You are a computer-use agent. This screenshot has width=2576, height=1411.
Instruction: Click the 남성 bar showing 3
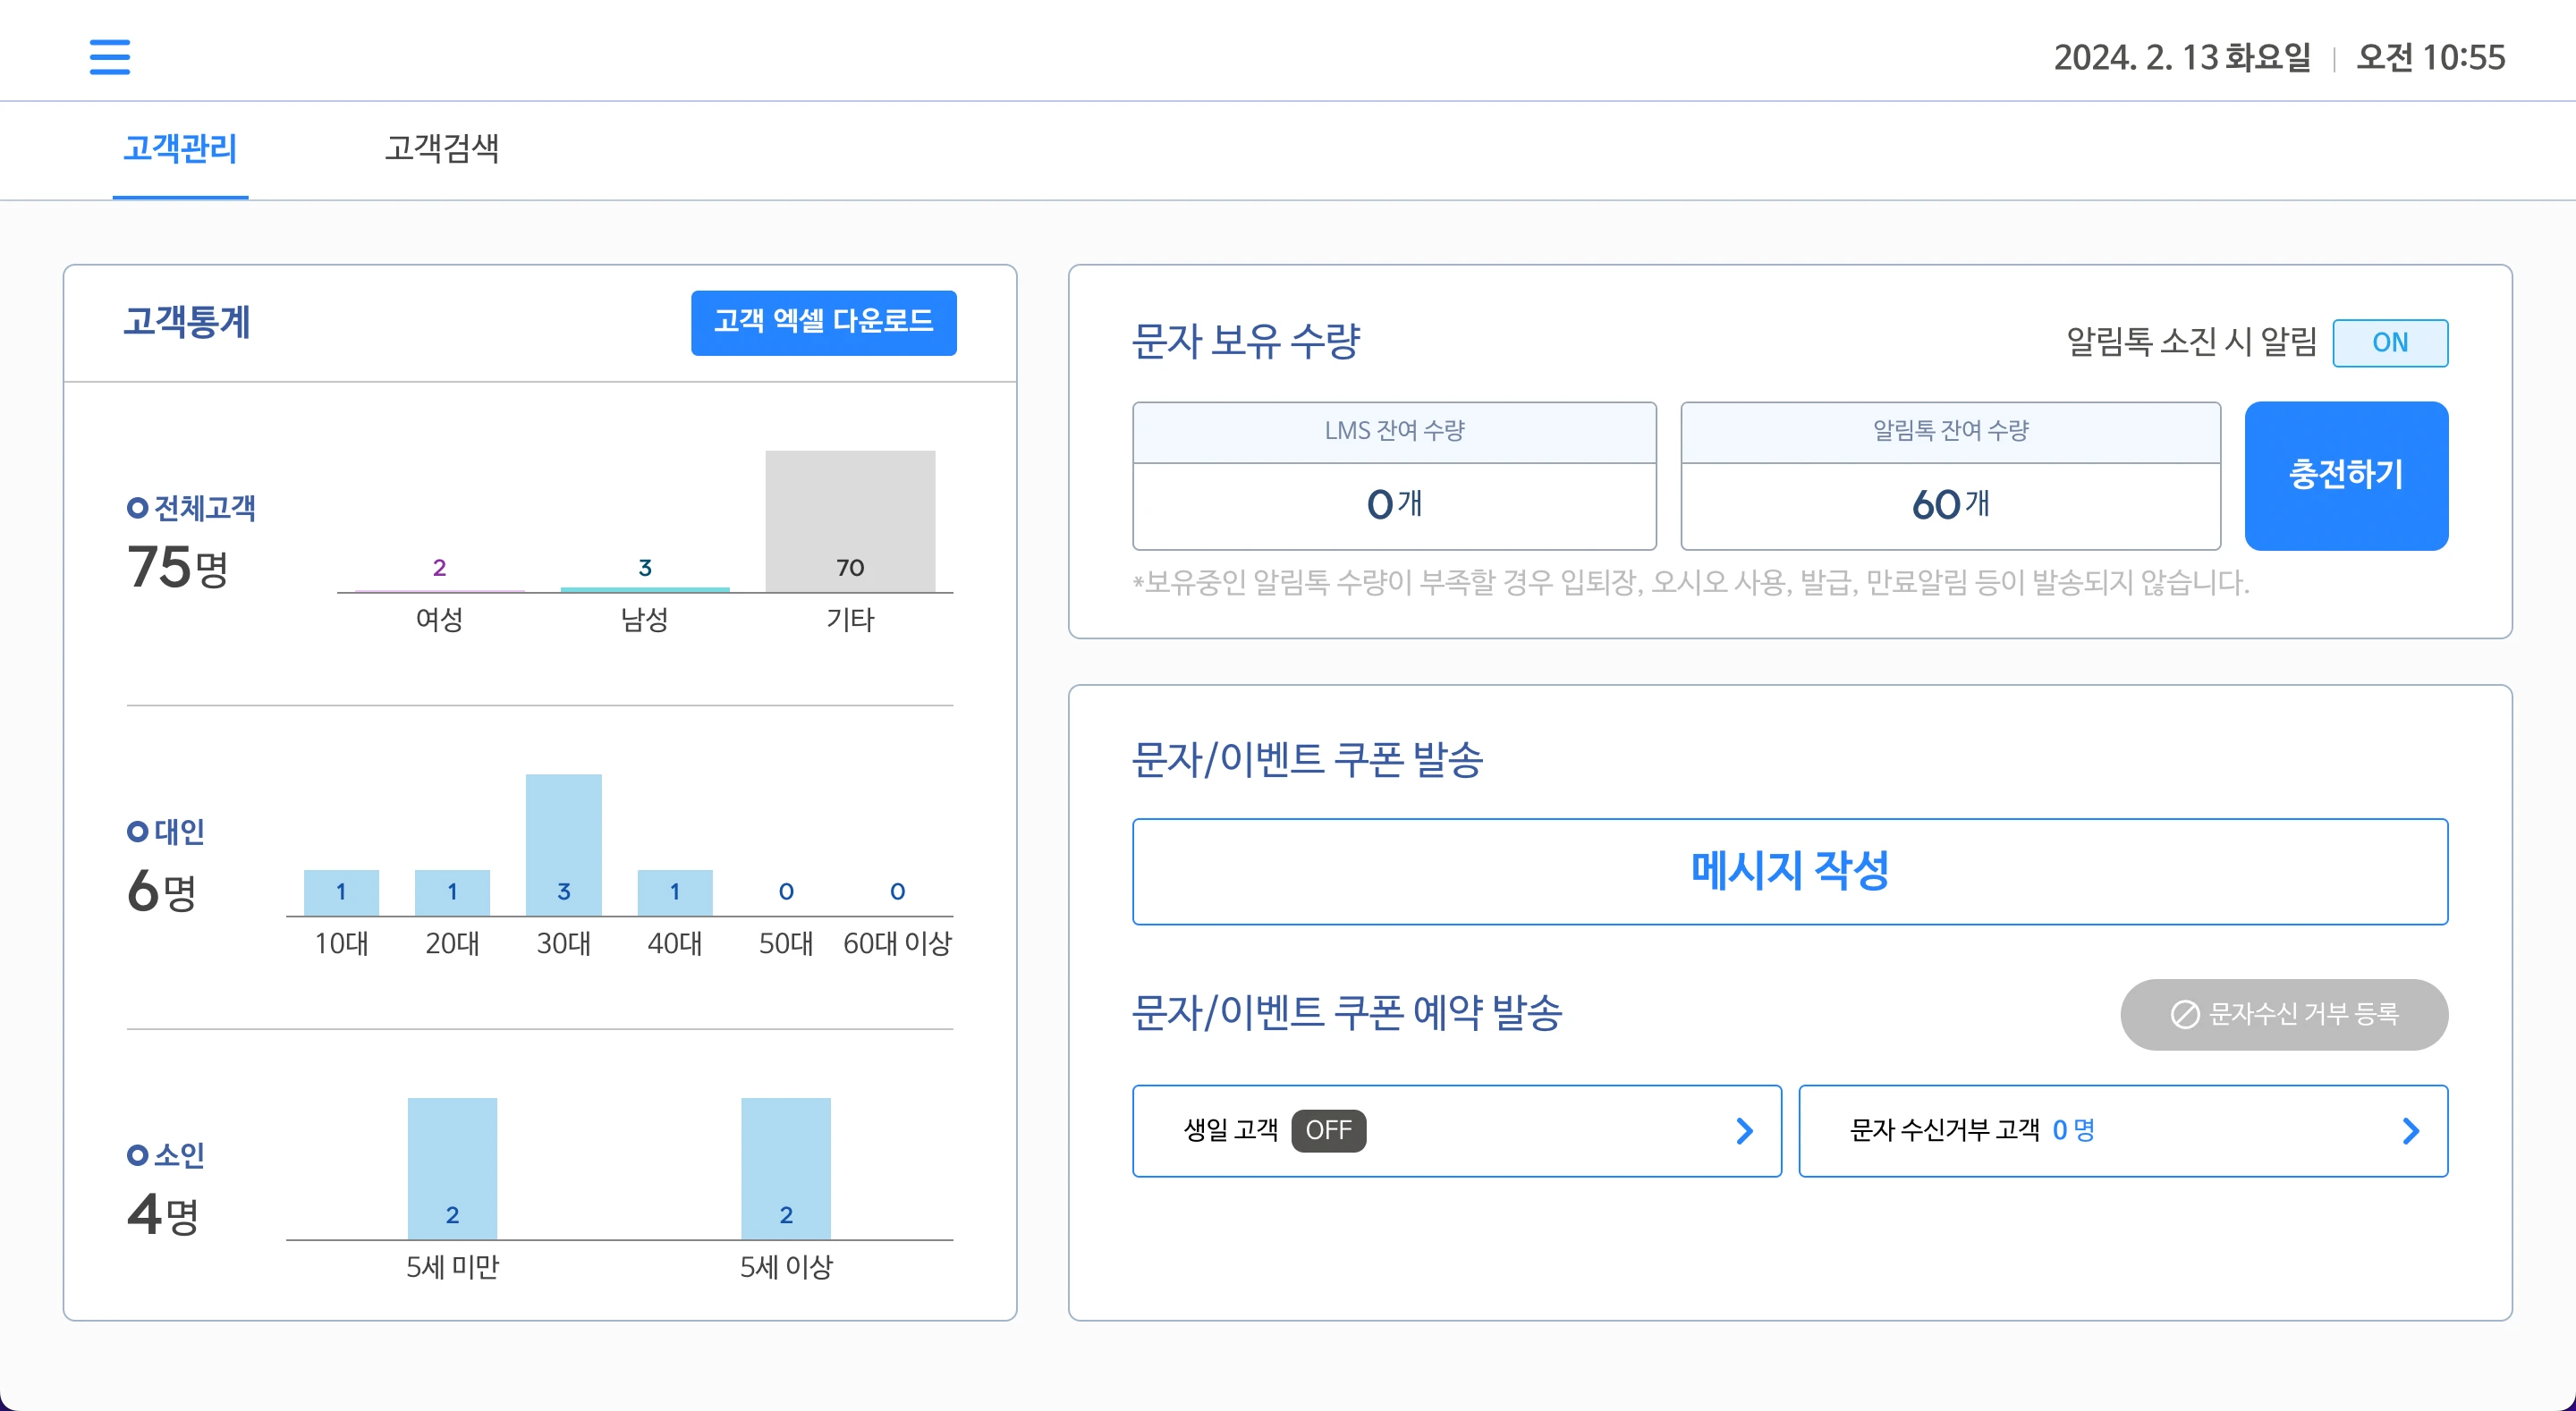pyautogui.click(x=645, y=589)
